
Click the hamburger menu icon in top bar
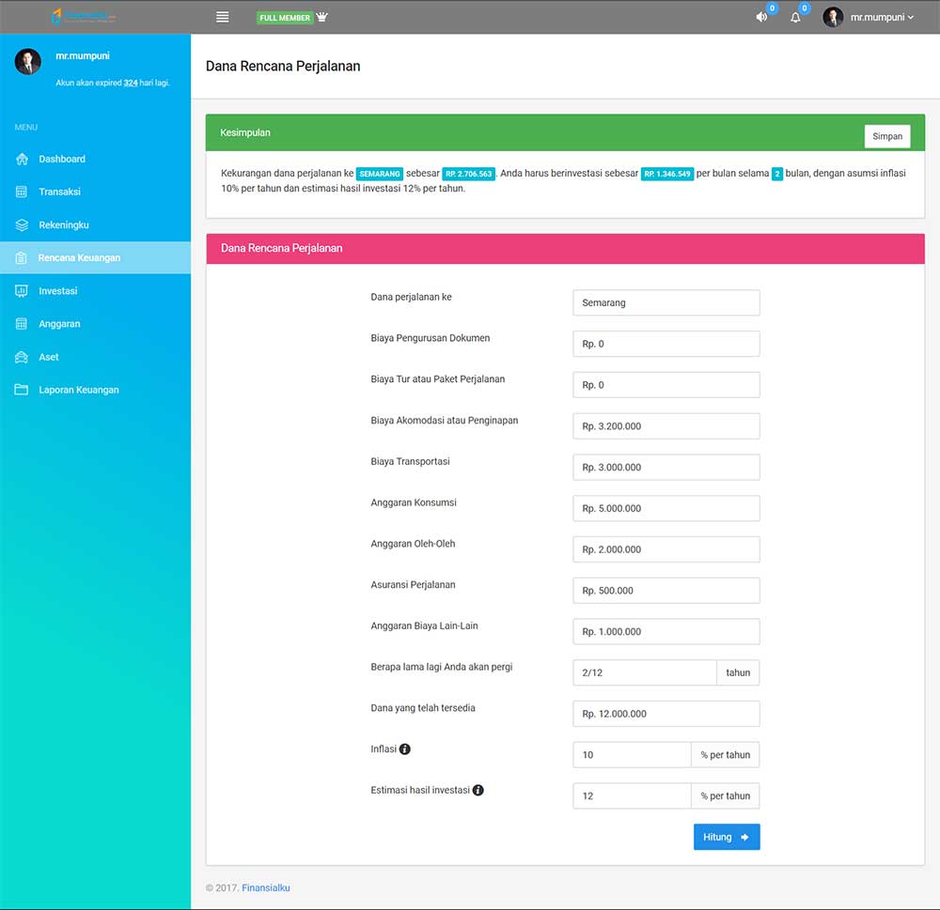(223, 17)
